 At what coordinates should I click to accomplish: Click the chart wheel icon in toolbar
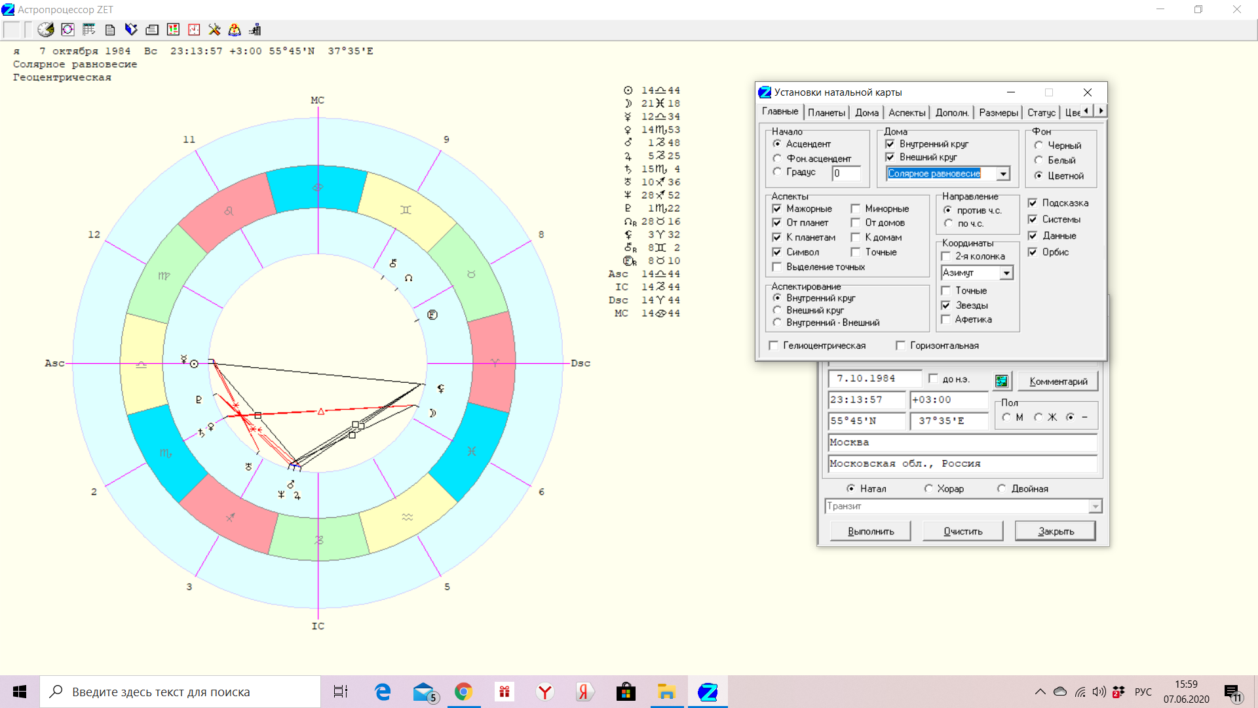pyautogui.click(x=67, y=29)
